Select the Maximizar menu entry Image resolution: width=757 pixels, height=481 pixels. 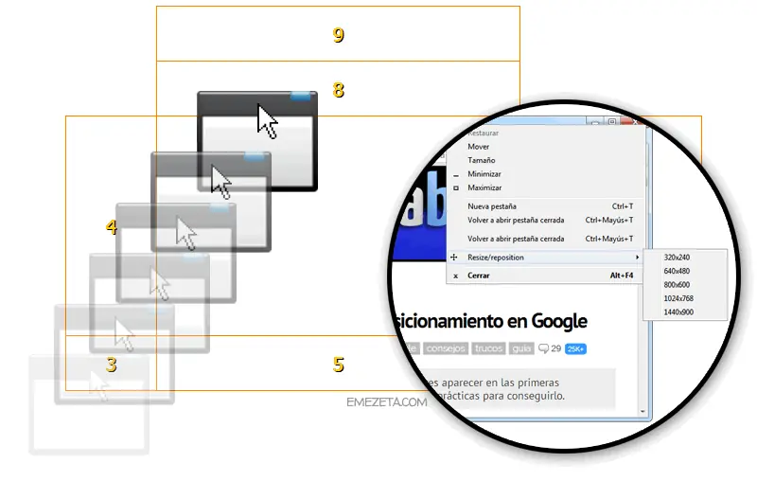tap(546, 187)
